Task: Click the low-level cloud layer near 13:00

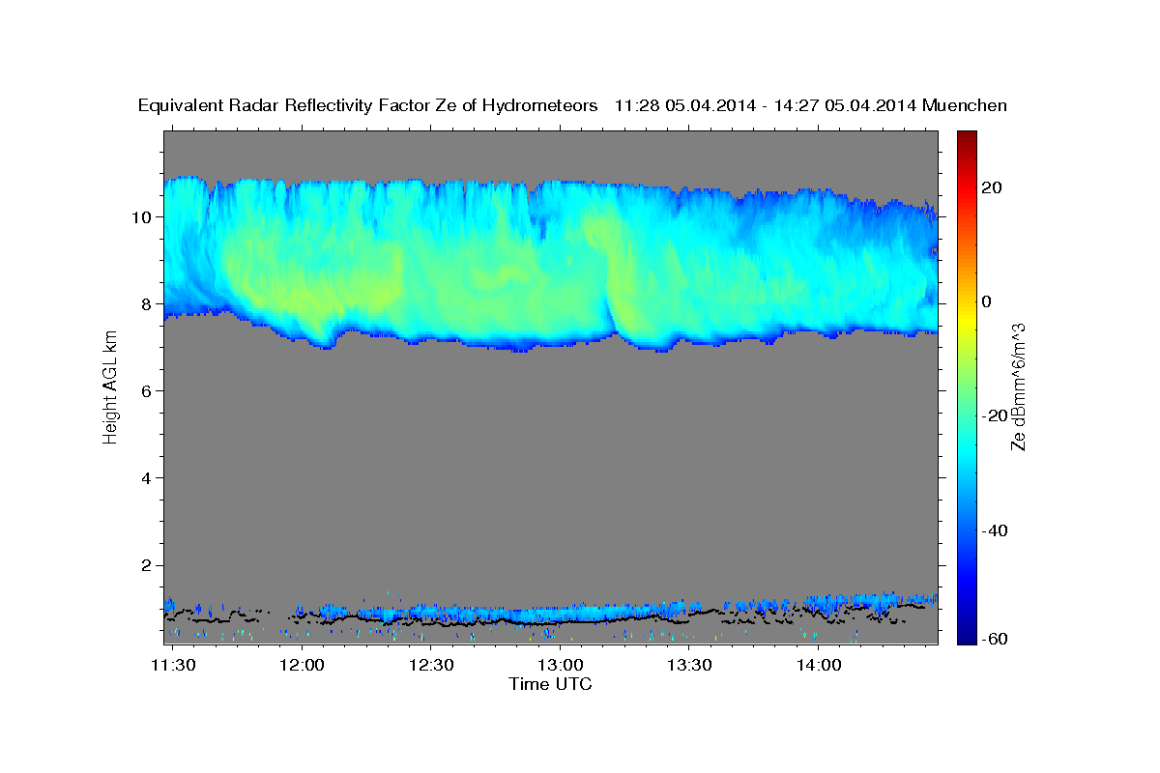Action: [x=561, y=615]
